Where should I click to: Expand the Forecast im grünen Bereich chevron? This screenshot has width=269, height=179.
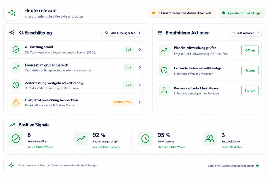point(140,67)
